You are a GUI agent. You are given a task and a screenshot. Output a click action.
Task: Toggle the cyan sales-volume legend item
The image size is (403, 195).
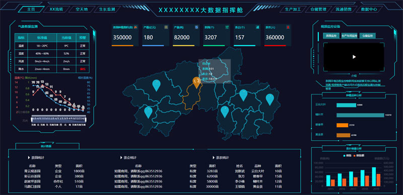[347, 155]
